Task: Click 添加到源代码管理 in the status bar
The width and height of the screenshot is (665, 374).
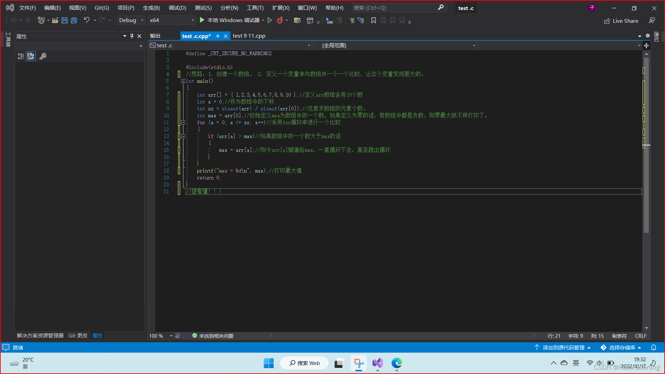Action: 563,347
